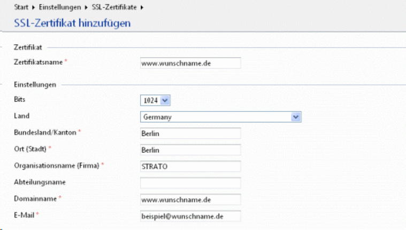Focus the Zertifikatsname input field

(190, 63)
